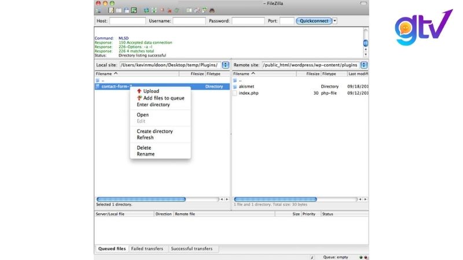
Task: Click the index.php file icon
Action: point(235,93)
